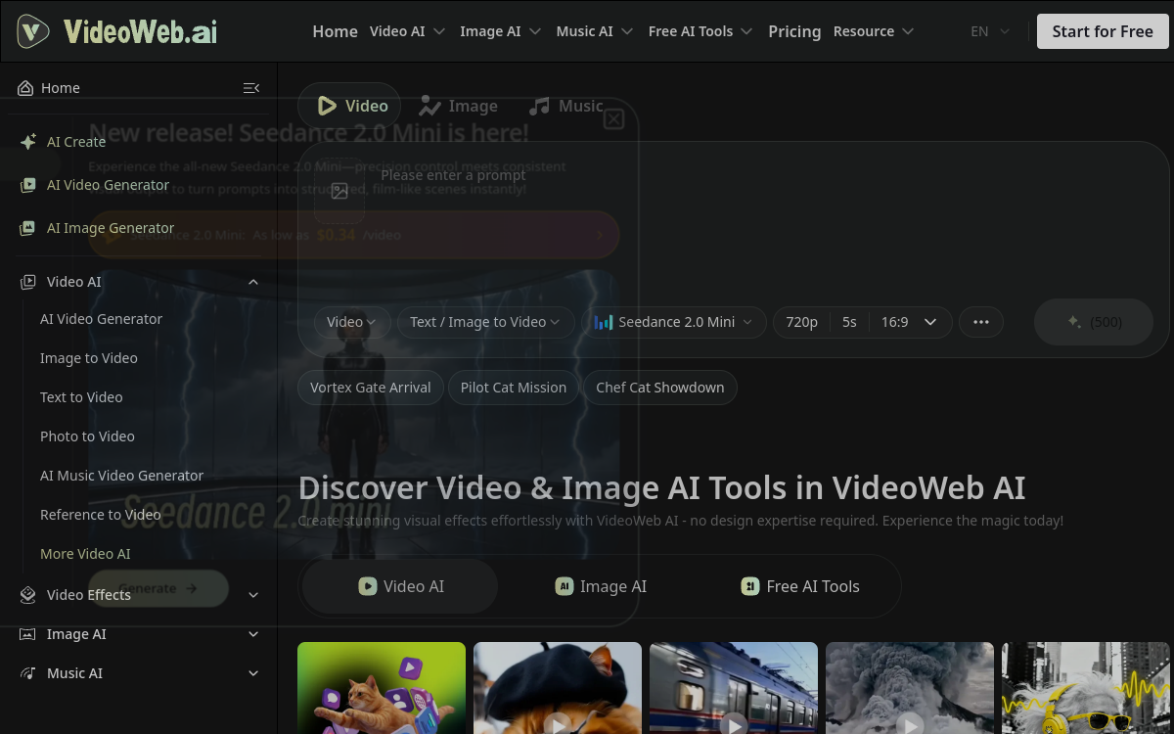The image size is (1174, 734).
Task: Upload an image via the picture icon in prompt box
Action: [x=339, y=191]
